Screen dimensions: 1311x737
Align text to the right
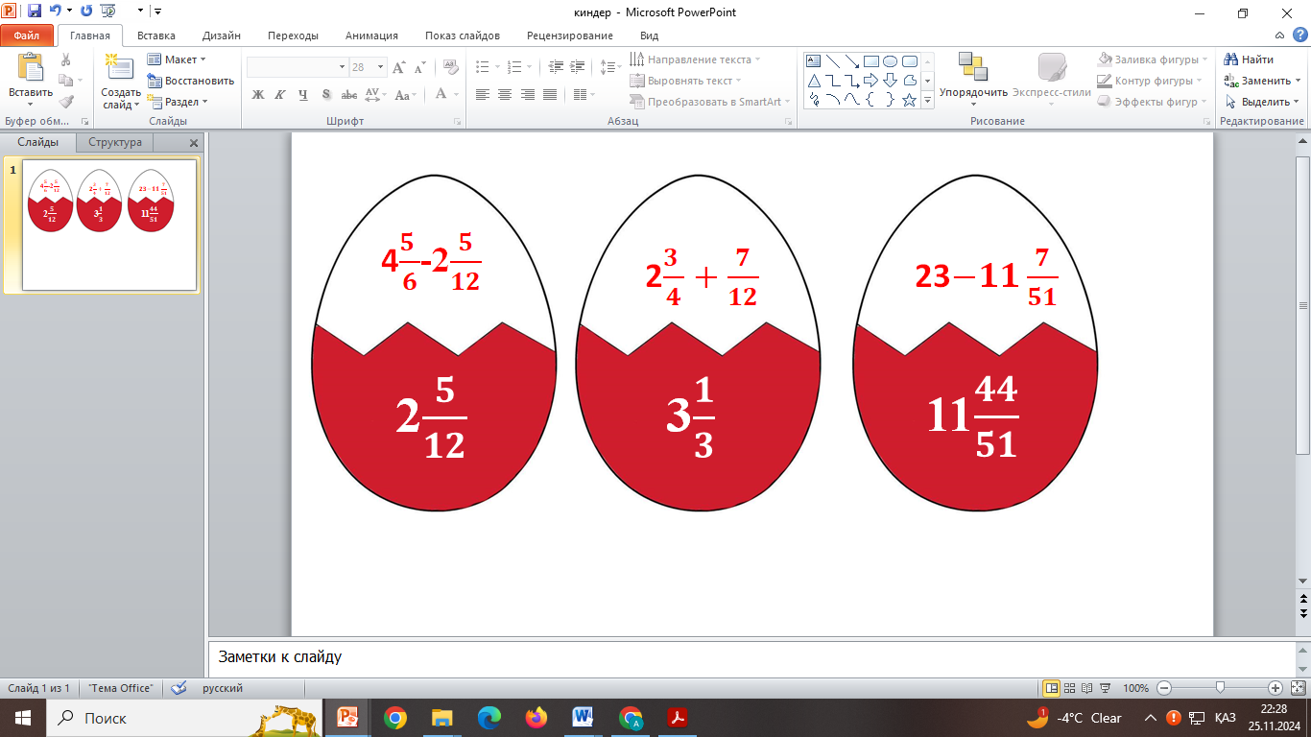(x=527, y=94)
